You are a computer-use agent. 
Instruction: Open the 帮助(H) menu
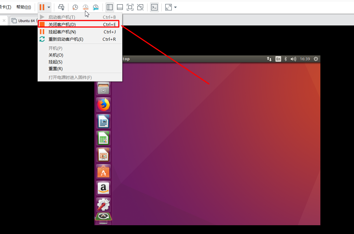click(24, 7)
